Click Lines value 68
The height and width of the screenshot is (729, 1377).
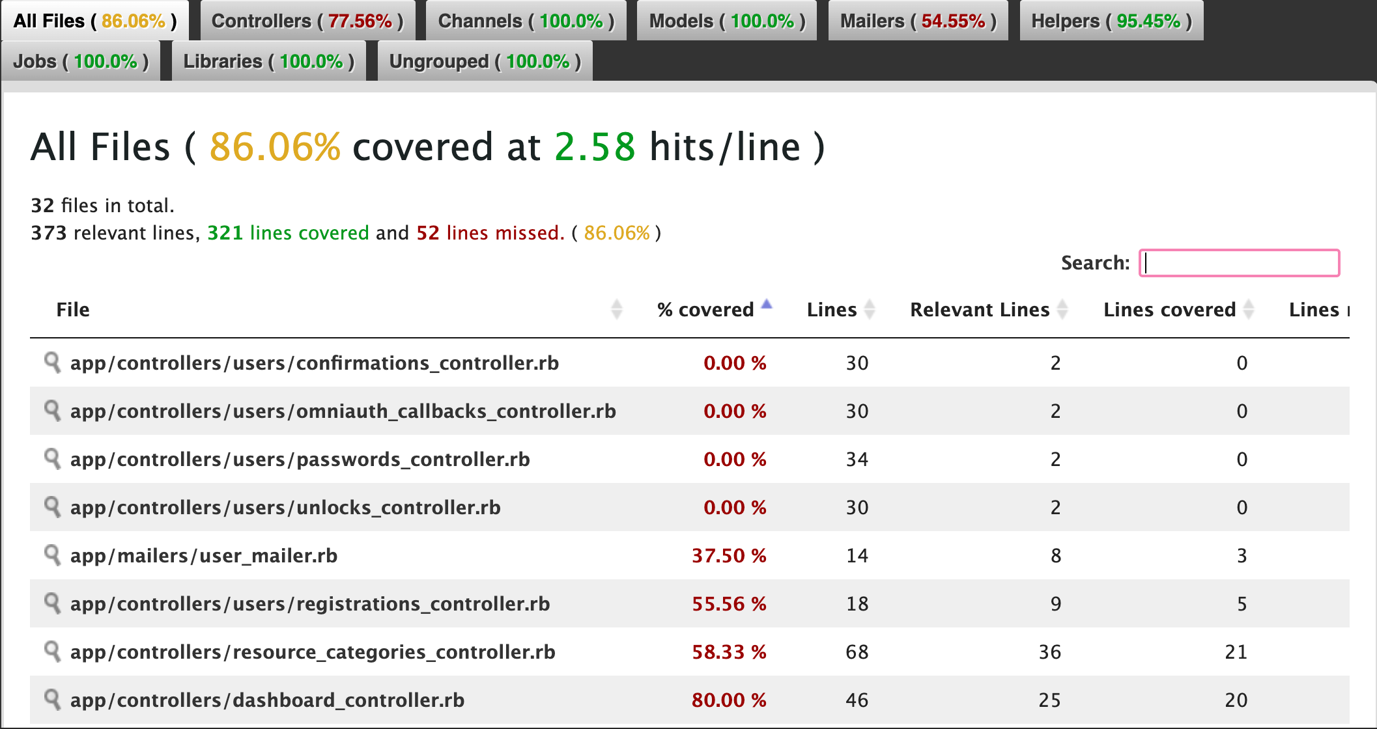(857, 652)
